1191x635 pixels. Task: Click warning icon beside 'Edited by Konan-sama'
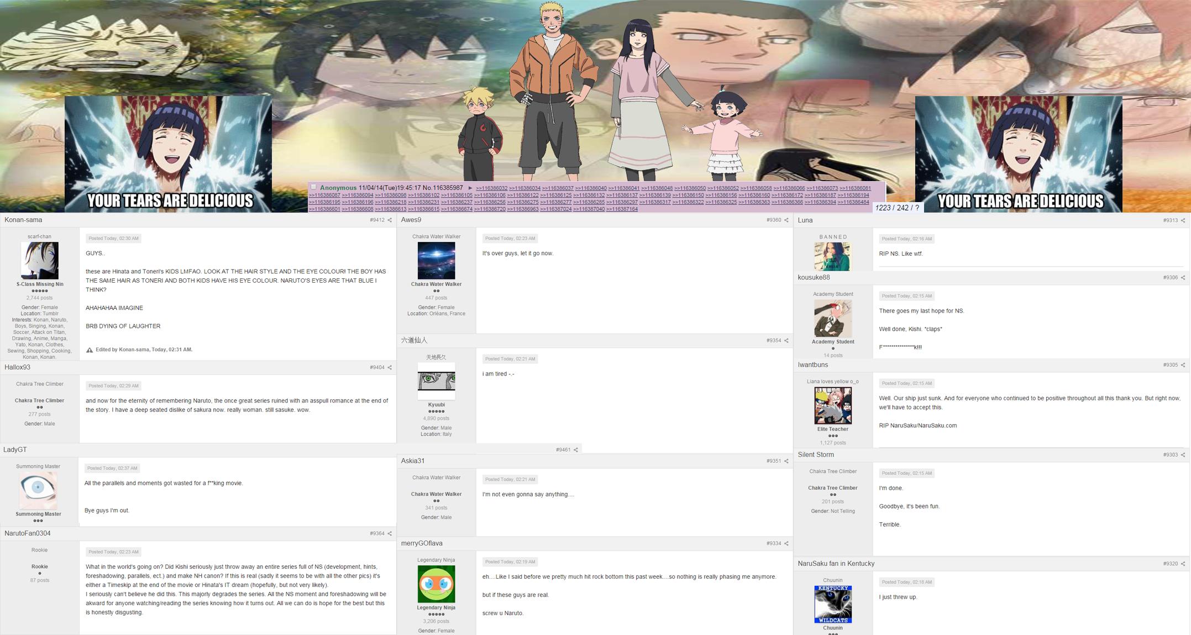click(90, 350)
